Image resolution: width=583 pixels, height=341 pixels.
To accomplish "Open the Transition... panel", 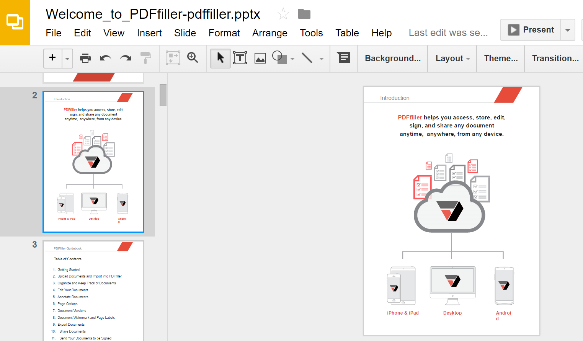I will [555, 58].
